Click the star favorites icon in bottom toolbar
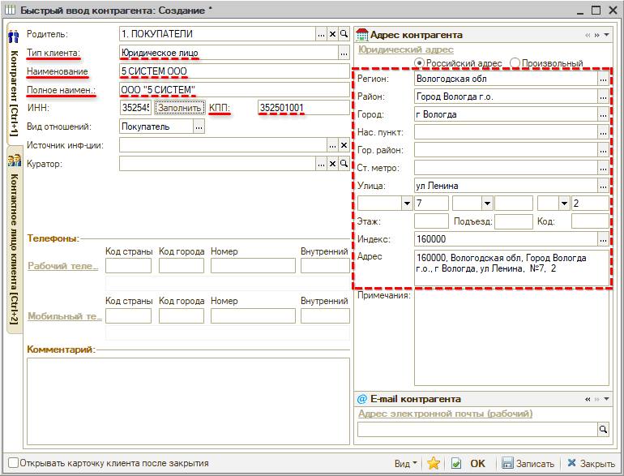This screenshot has height=476, width=624. tap(433, 463)
